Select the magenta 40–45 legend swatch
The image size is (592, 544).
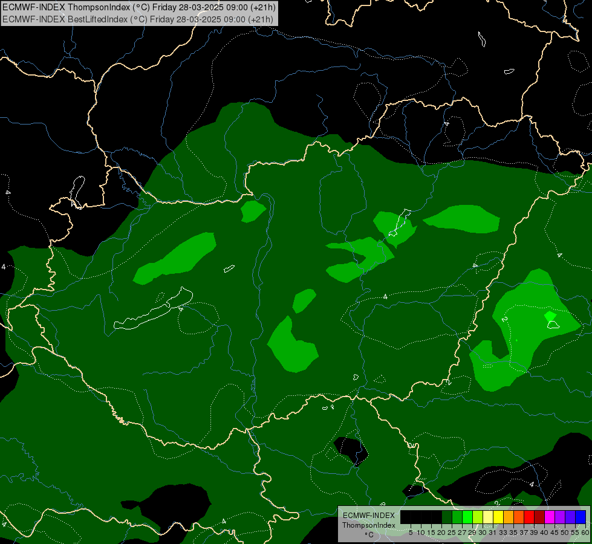click(550, 517)
